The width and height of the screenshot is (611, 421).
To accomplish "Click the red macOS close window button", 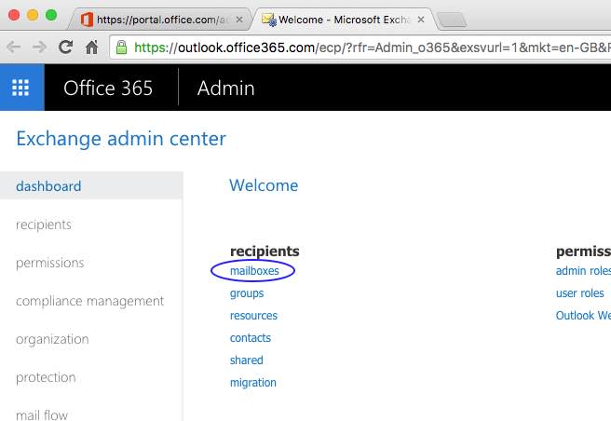I will pyautogui.click(x=14, y=15).
